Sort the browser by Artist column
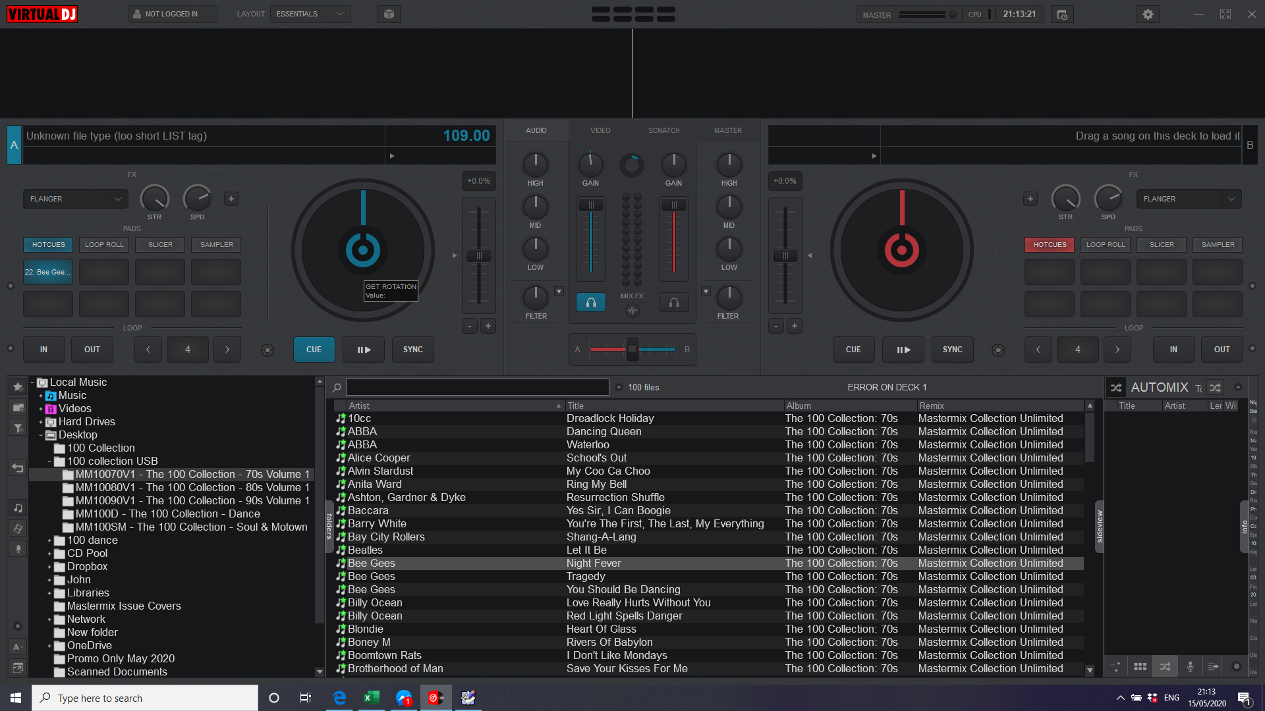The height and width of the screenshot is (711, 1265). click(x=455, y=406)
